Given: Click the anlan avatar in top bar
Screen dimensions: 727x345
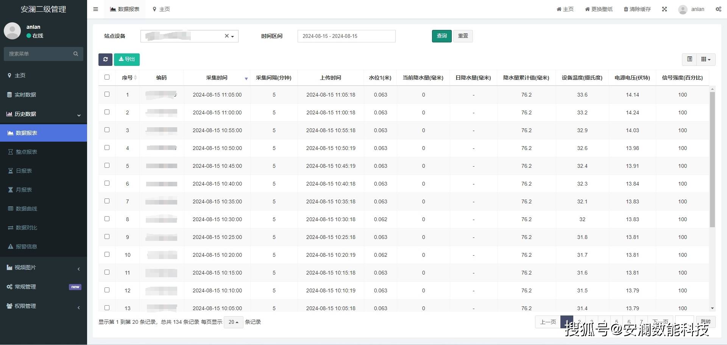Looking at the screenshot, I should point(683,9).
